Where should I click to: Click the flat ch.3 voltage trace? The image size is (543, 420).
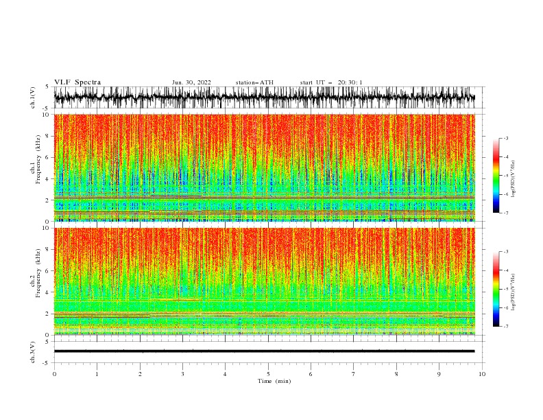coord(264,351)
